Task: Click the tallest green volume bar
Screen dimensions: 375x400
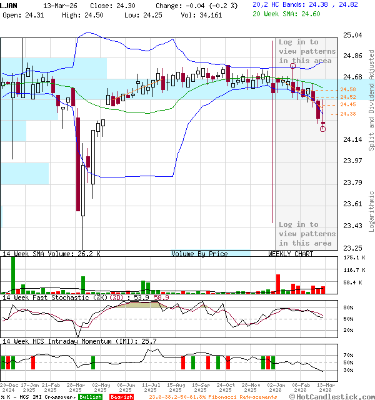Action: 13,275
